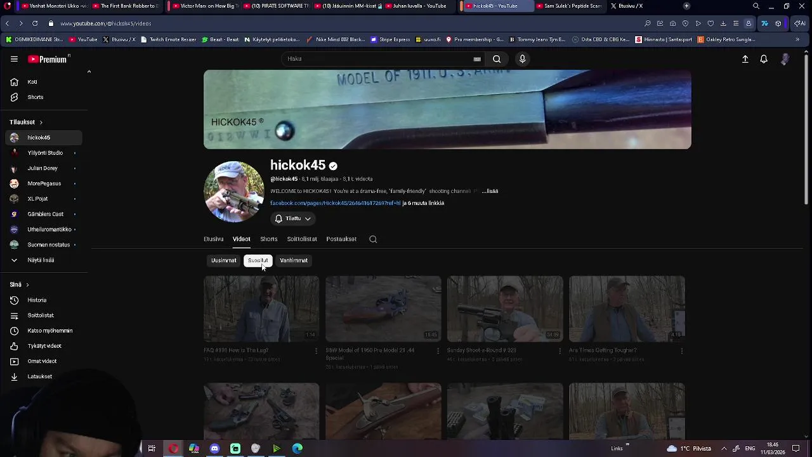Open options menu for Are Times Getting Tougher
Image resolution: width=812 pixels, height=457 pixels.
(681, 351)
